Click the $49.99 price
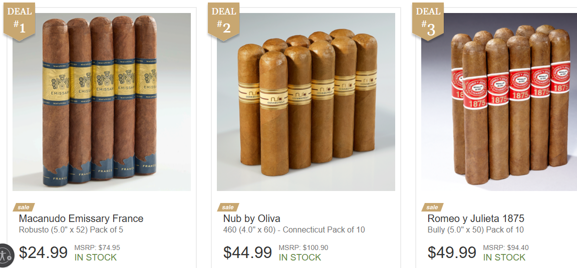The image size is (577, 268). (452, 252)
